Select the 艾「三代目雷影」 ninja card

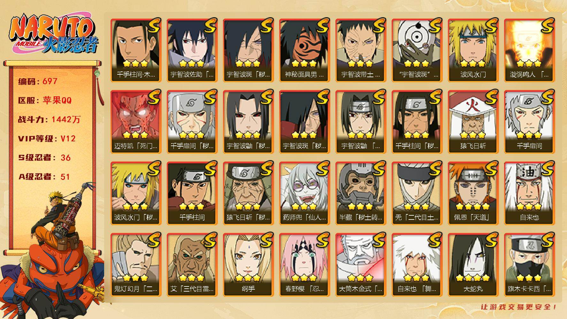192,265
